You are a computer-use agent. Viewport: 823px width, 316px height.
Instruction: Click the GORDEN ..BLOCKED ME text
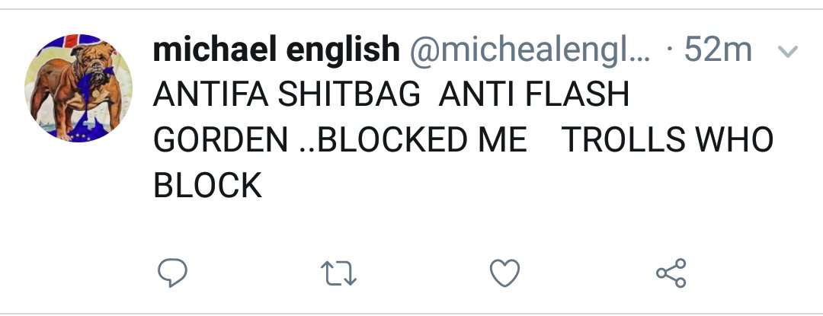(340, 140)
